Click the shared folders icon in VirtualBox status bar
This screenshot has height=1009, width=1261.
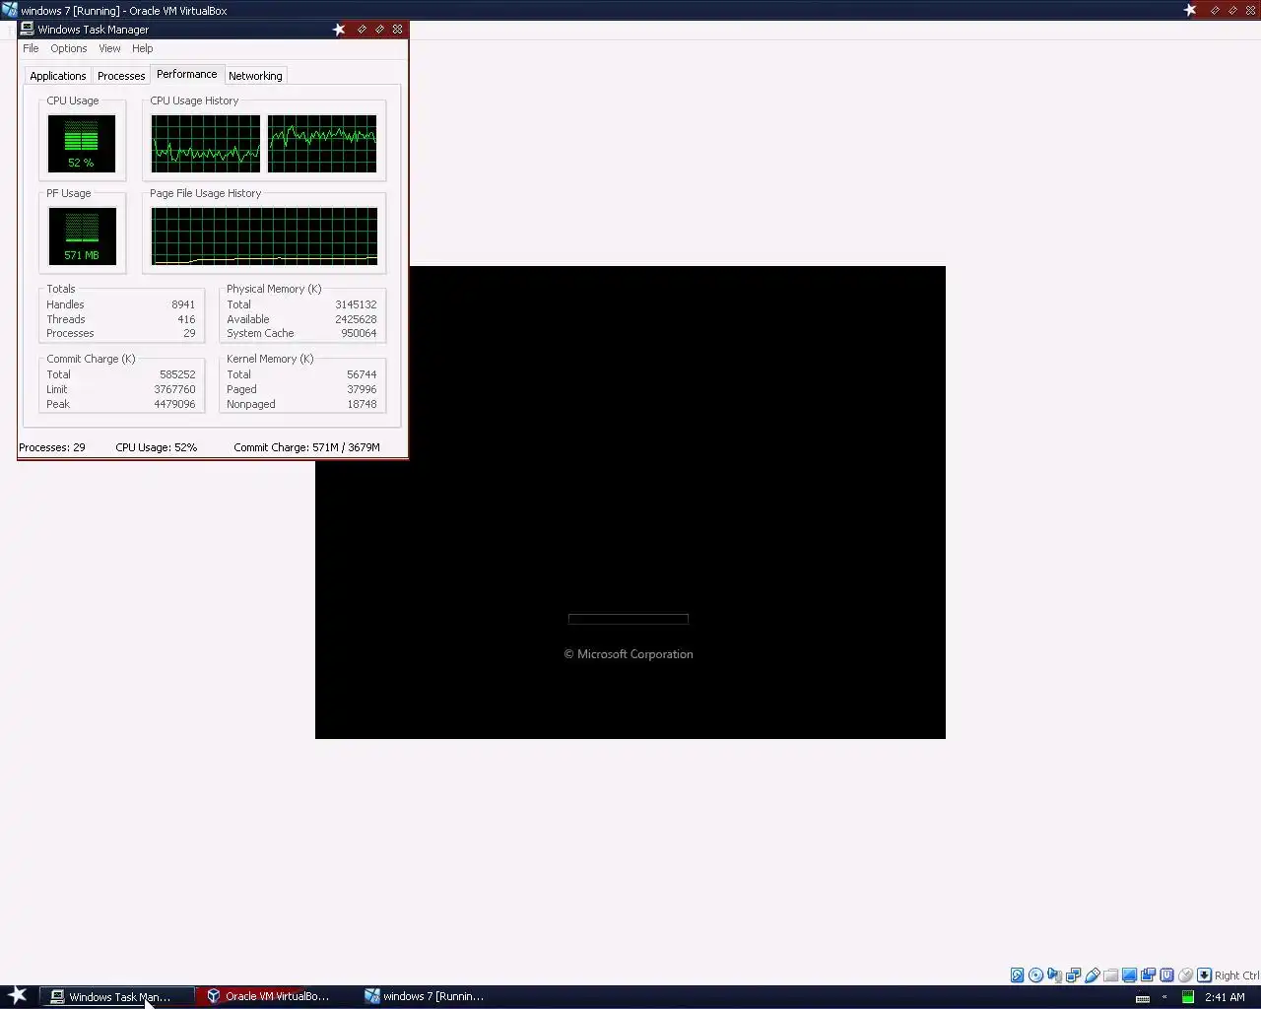point(1110,975)
